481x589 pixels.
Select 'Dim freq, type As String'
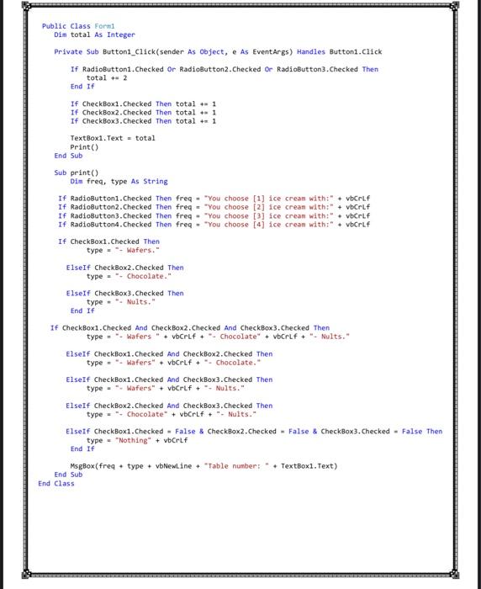(x=119, y=182)
